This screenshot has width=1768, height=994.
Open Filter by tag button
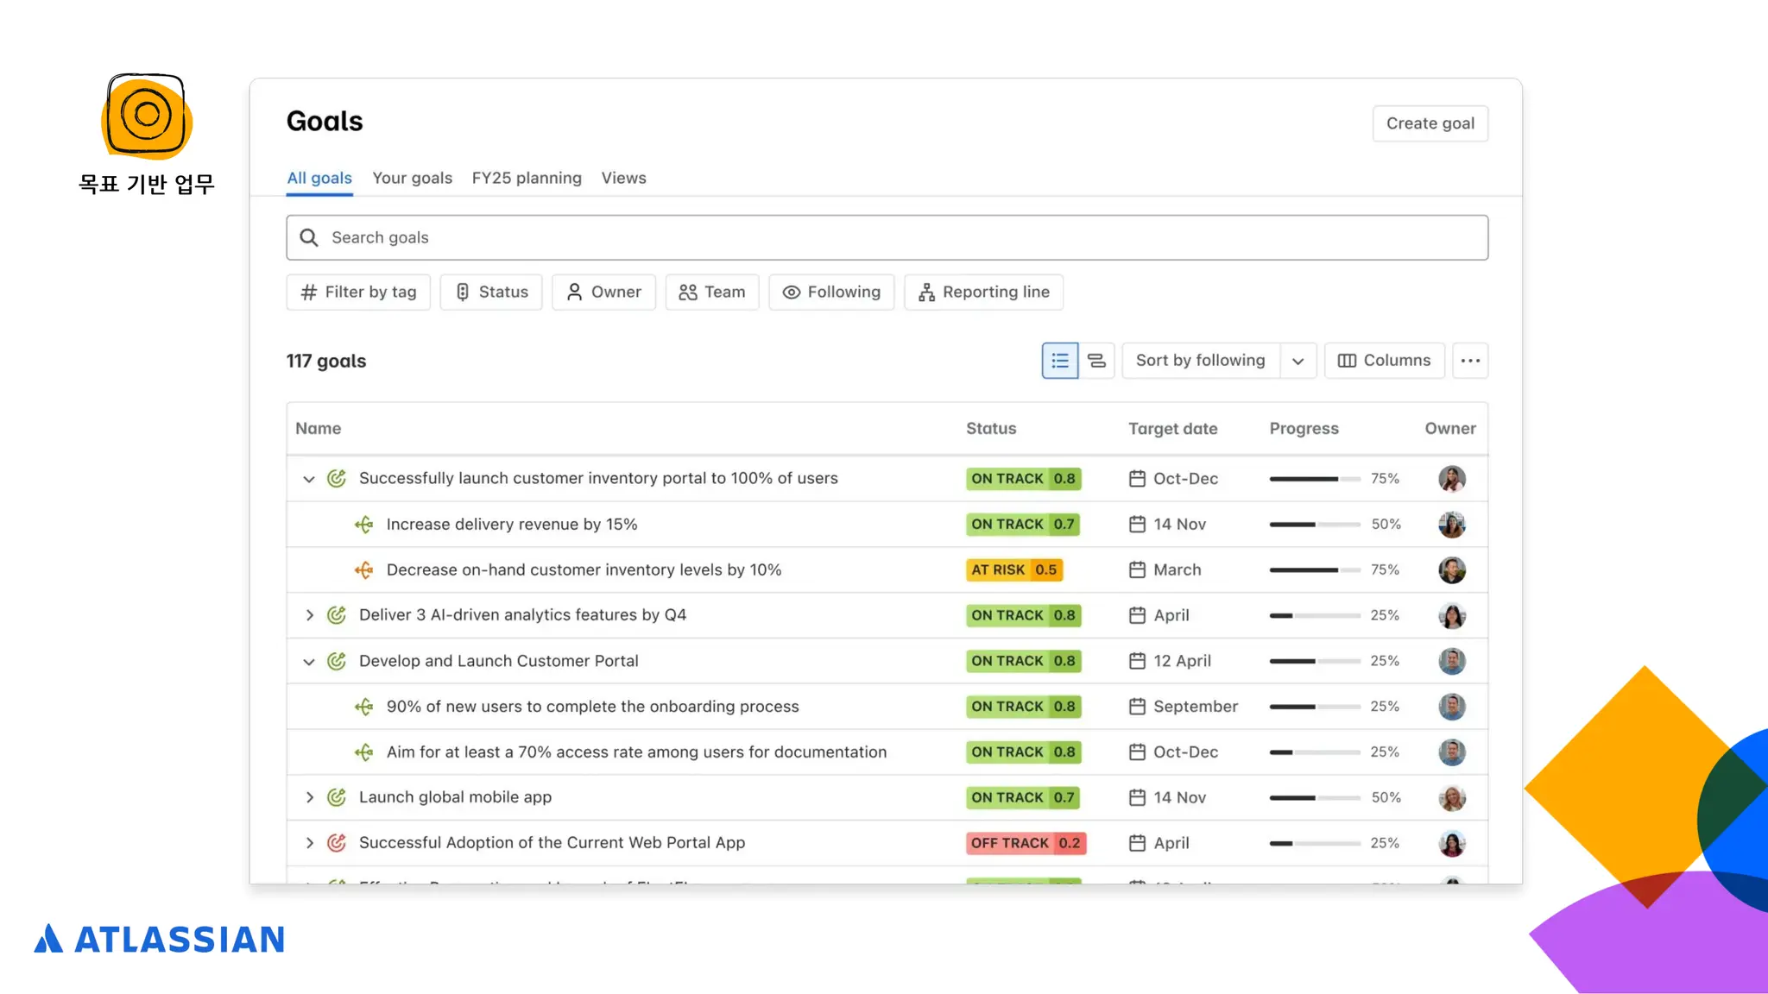click(x=358, y=292)
